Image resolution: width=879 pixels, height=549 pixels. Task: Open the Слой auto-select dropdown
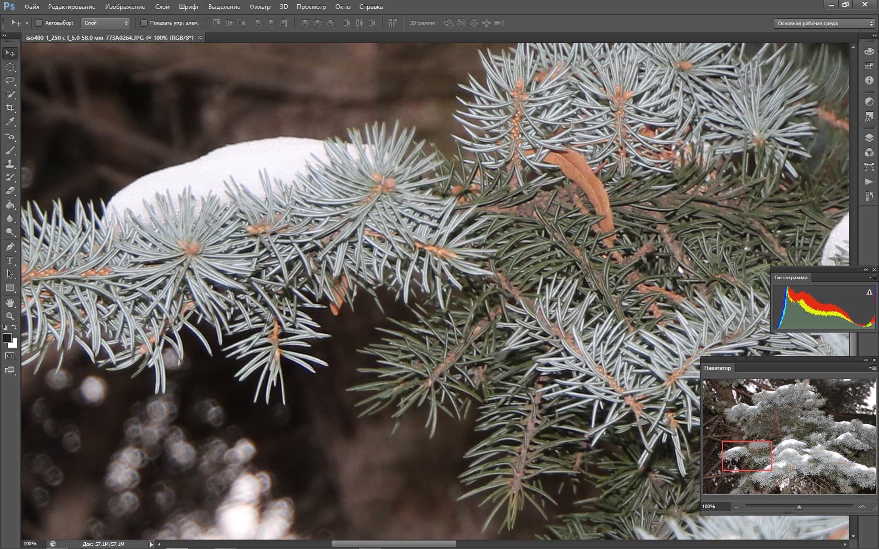pyautogui.click(x=106, y=23)
